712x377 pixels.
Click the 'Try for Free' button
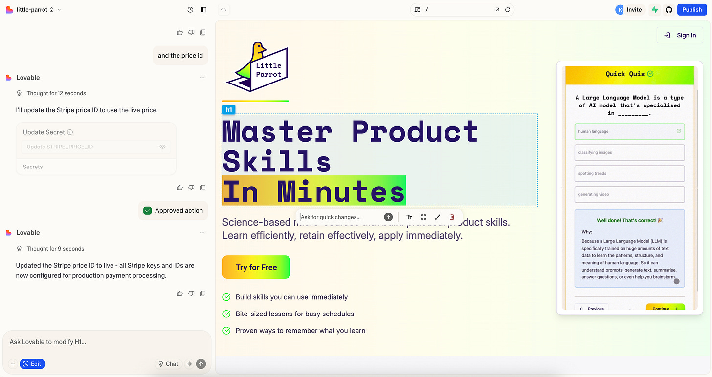coord(256,267)
